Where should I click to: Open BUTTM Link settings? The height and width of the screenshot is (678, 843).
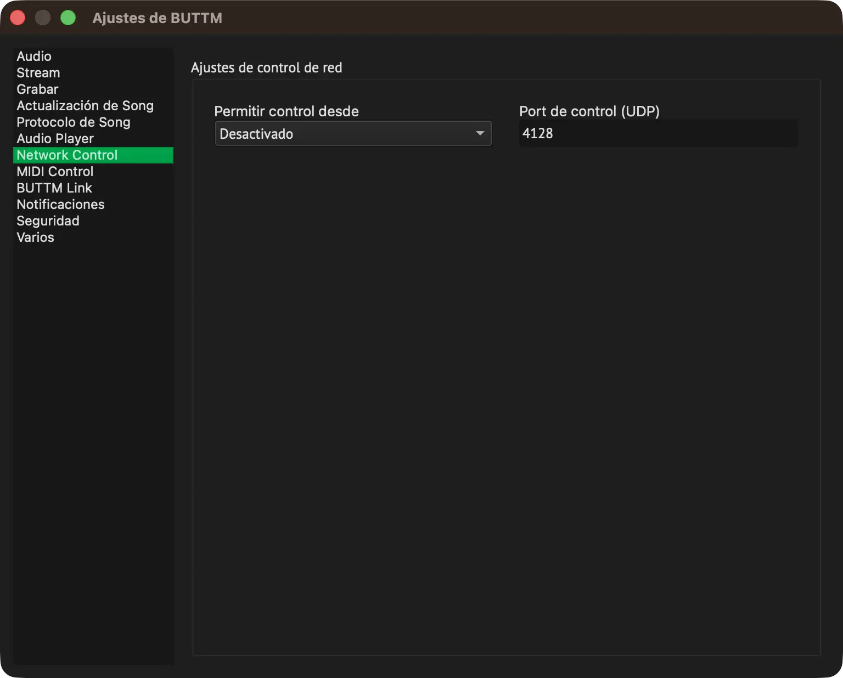tap(93, 188)
